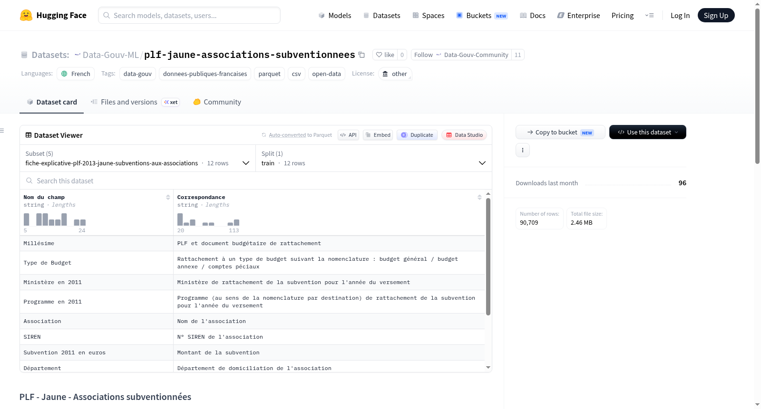The image size is (761, 409).
Task: Click the Programme en 2011 cell
Action: coord(97,302)
